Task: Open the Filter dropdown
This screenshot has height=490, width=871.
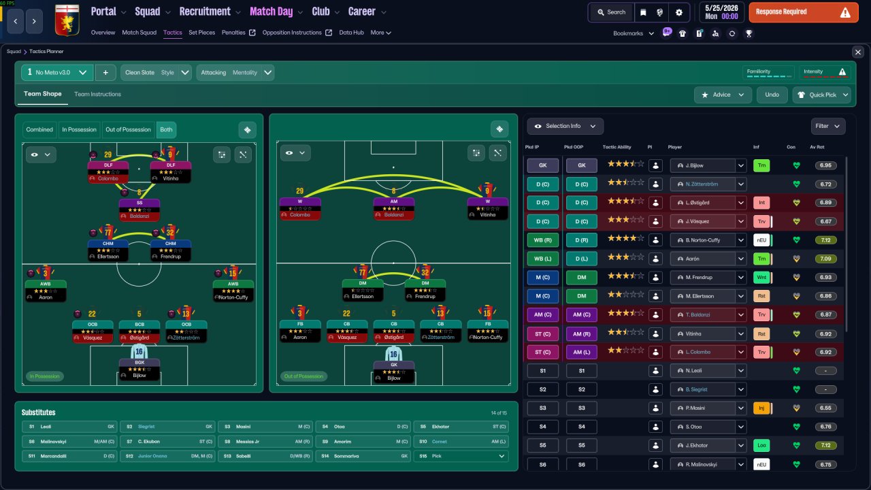Action: coord(828,126)
